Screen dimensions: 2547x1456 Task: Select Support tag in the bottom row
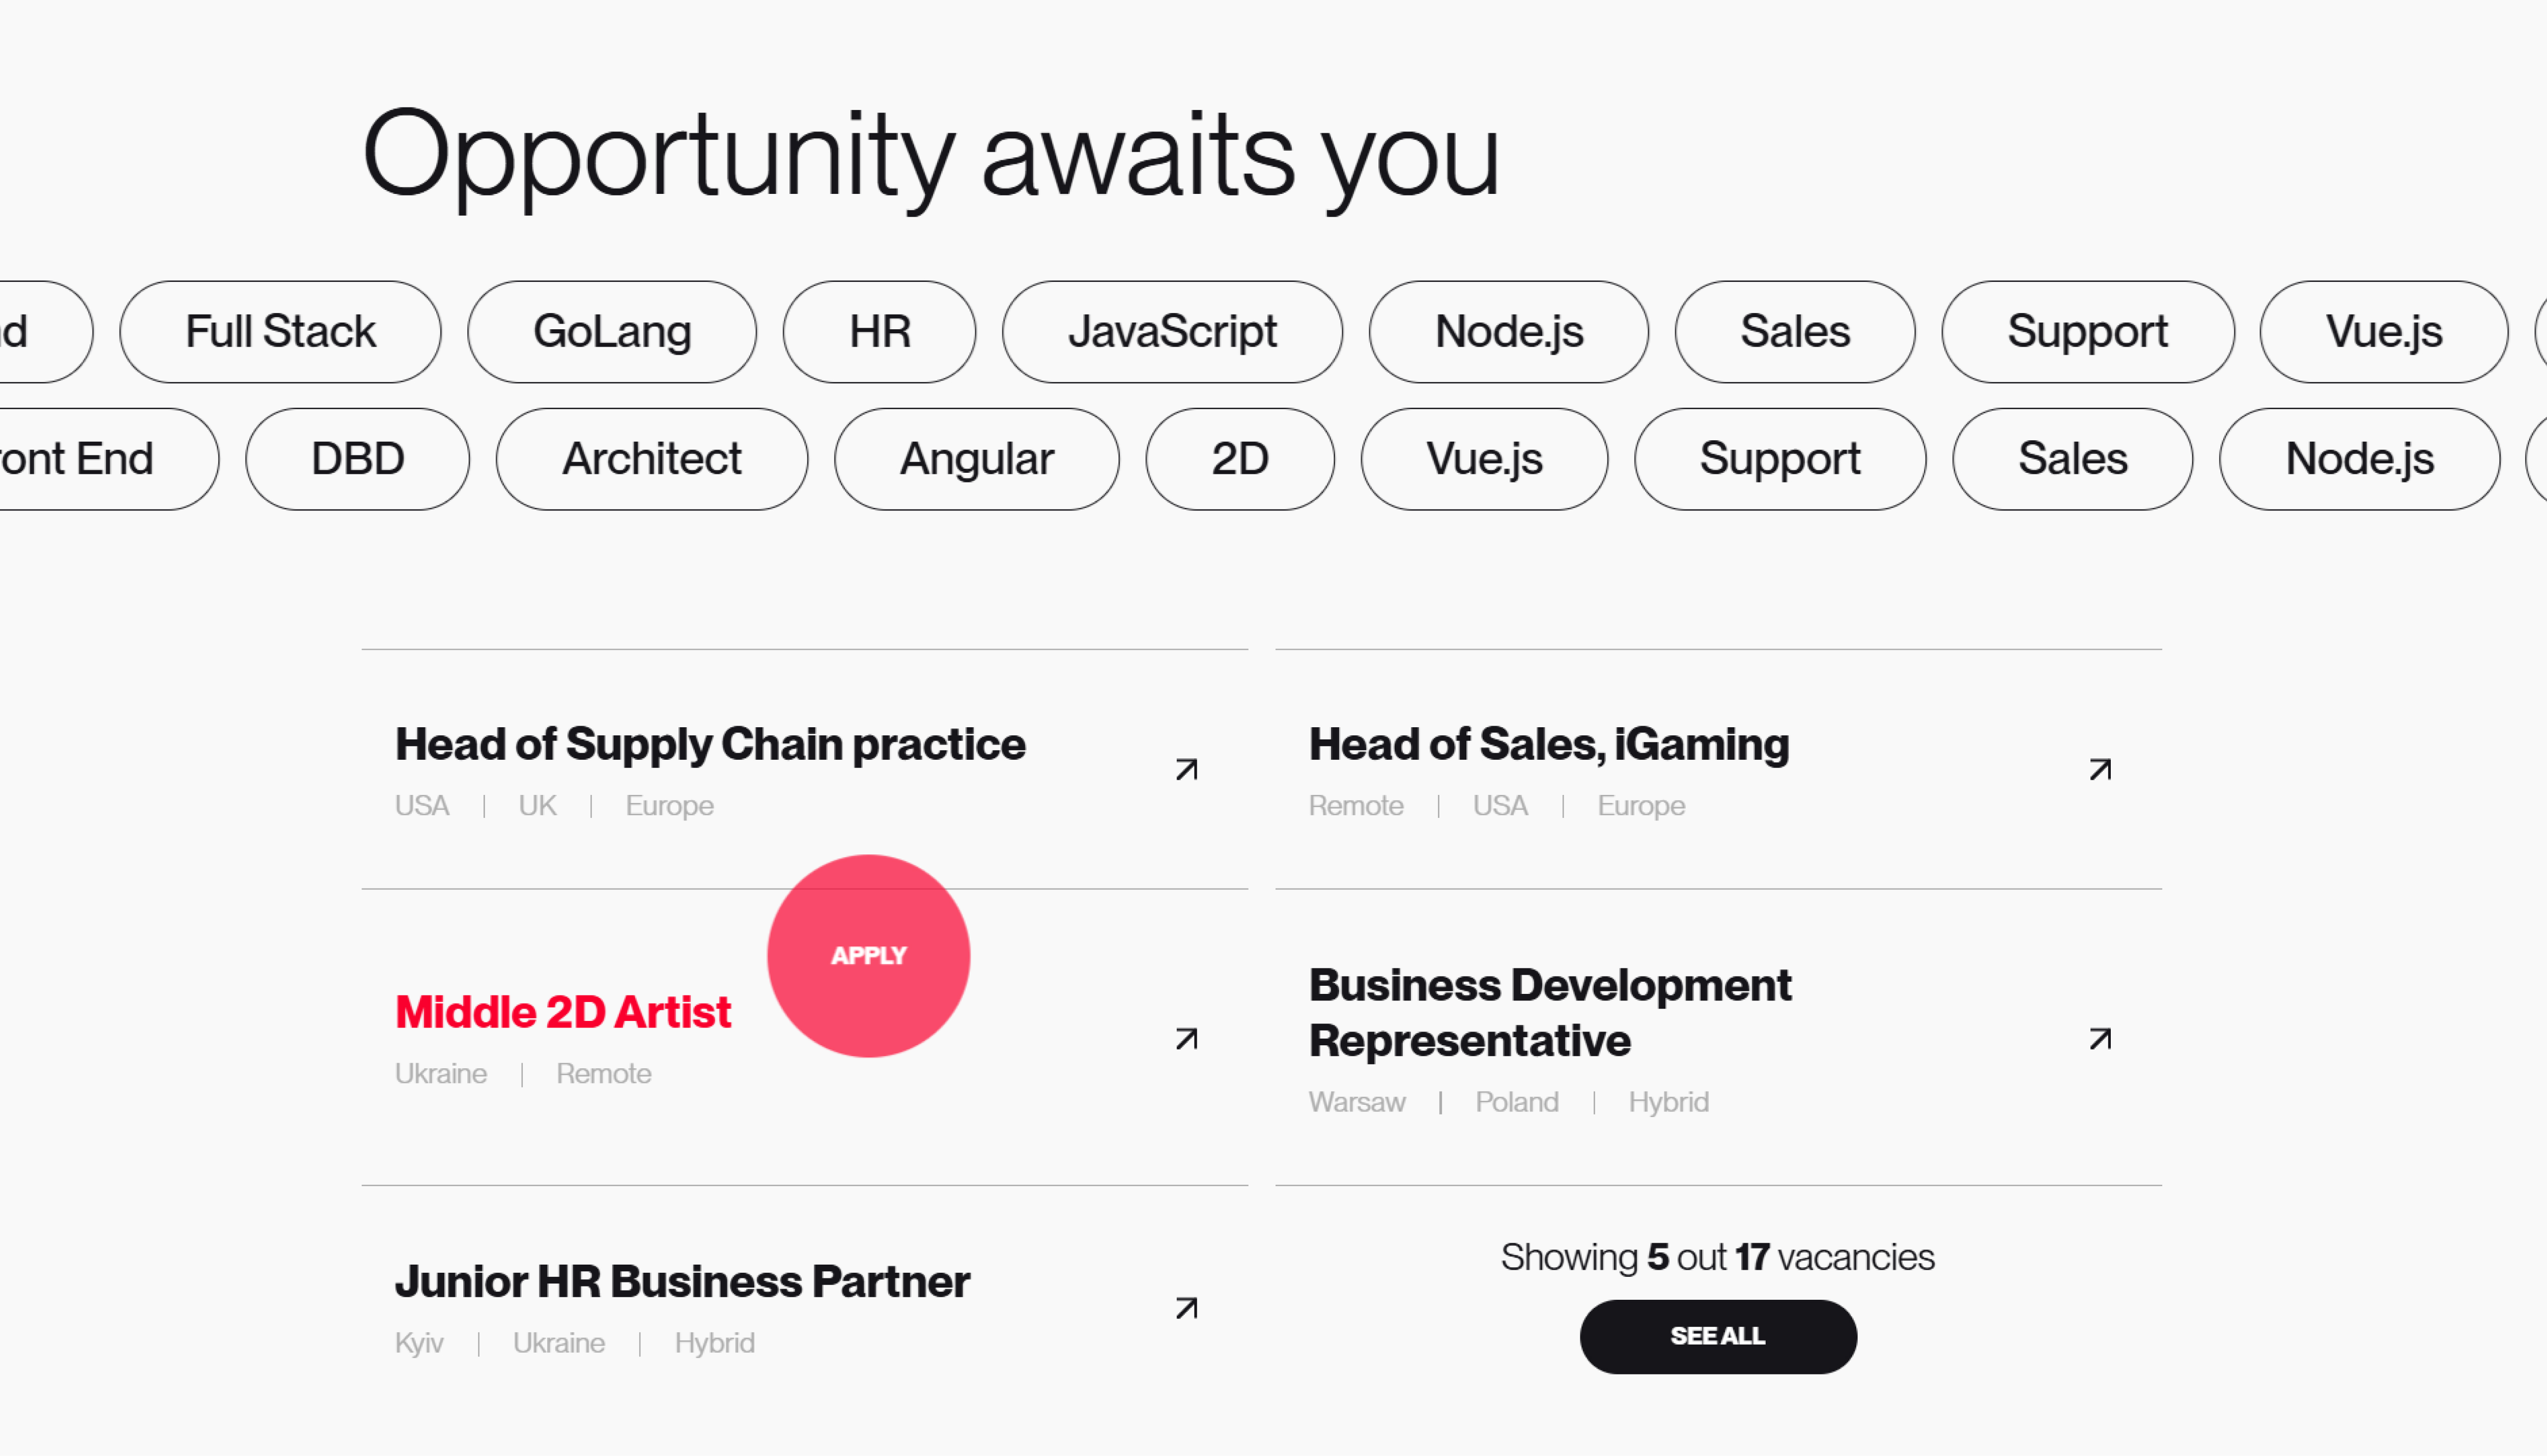pyautogui.click(x=1780, y=458)
